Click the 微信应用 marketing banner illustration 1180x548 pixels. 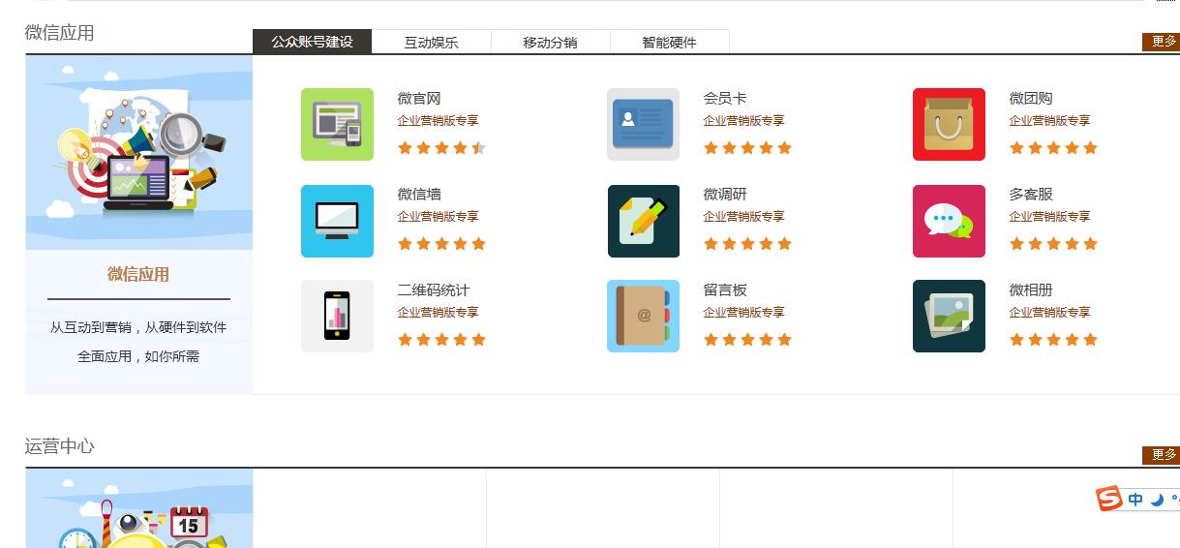(139, 153)
